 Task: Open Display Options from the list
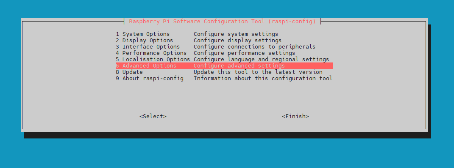pyautogui.click(x=224, y=41)
